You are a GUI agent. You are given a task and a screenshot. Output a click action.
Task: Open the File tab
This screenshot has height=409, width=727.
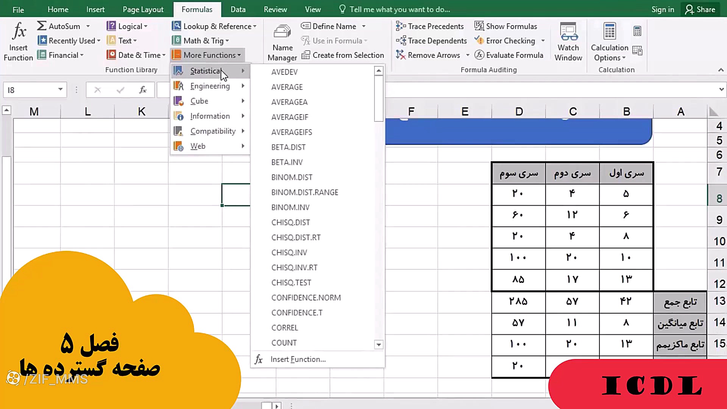[18, 9]
